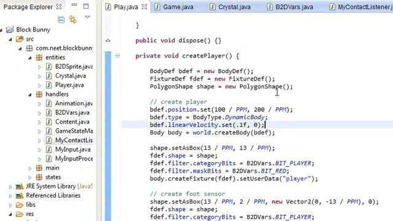Click the Collapse All icon in Package Explorer
Viewport: 393px width, 221px height.
pyautogui.click(x=61, y=20)
